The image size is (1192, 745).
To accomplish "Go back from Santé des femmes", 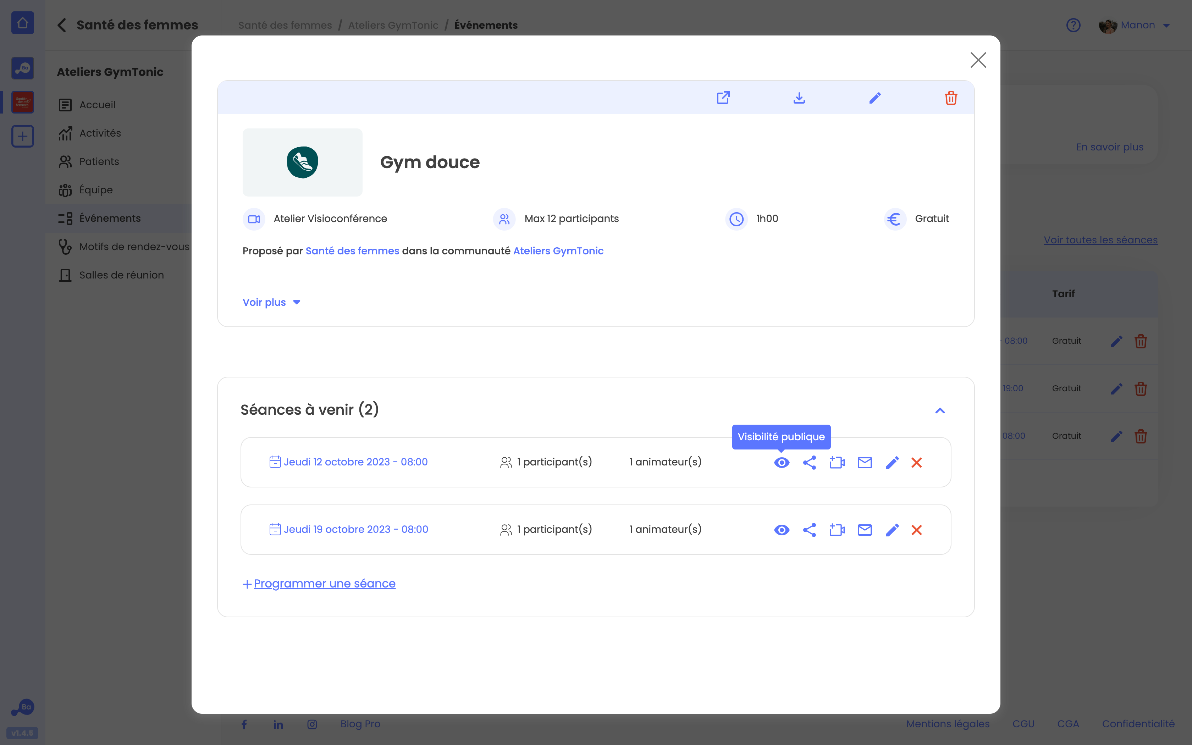I will [x=62, y=25].
